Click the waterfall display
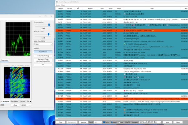Viewport: 188px width, 125px height. coord(17,82)
